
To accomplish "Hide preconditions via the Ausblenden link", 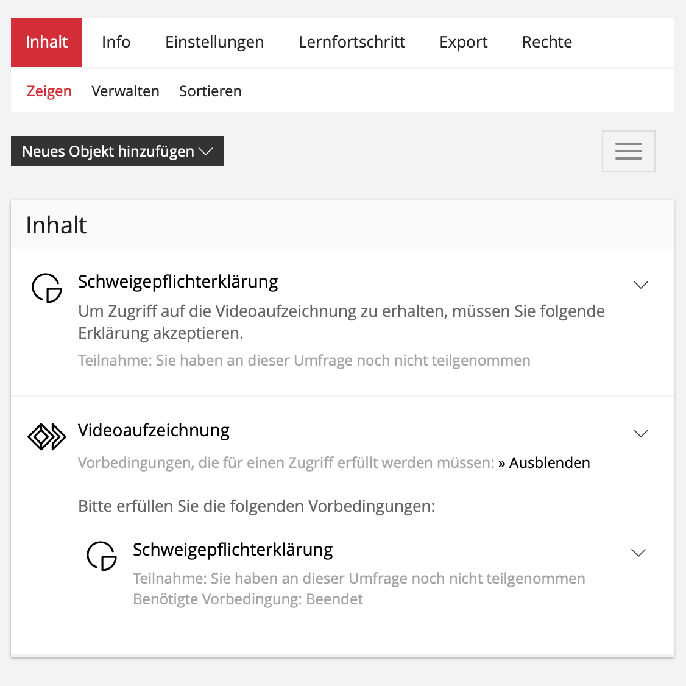I will tap(549, 463).
